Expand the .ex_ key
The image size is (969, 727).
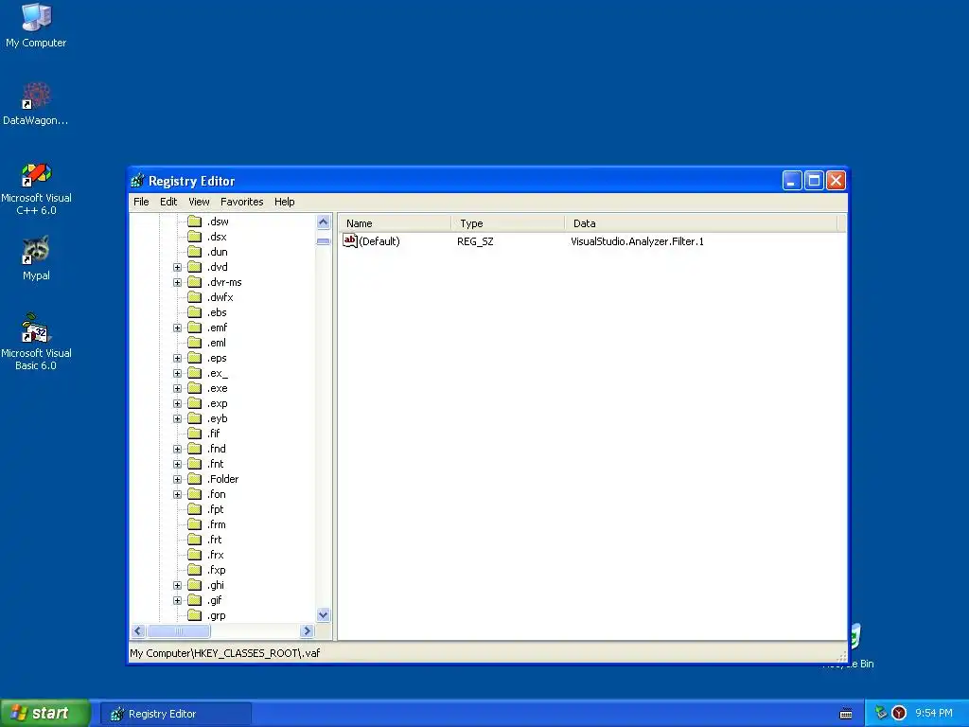coord(177,373)
